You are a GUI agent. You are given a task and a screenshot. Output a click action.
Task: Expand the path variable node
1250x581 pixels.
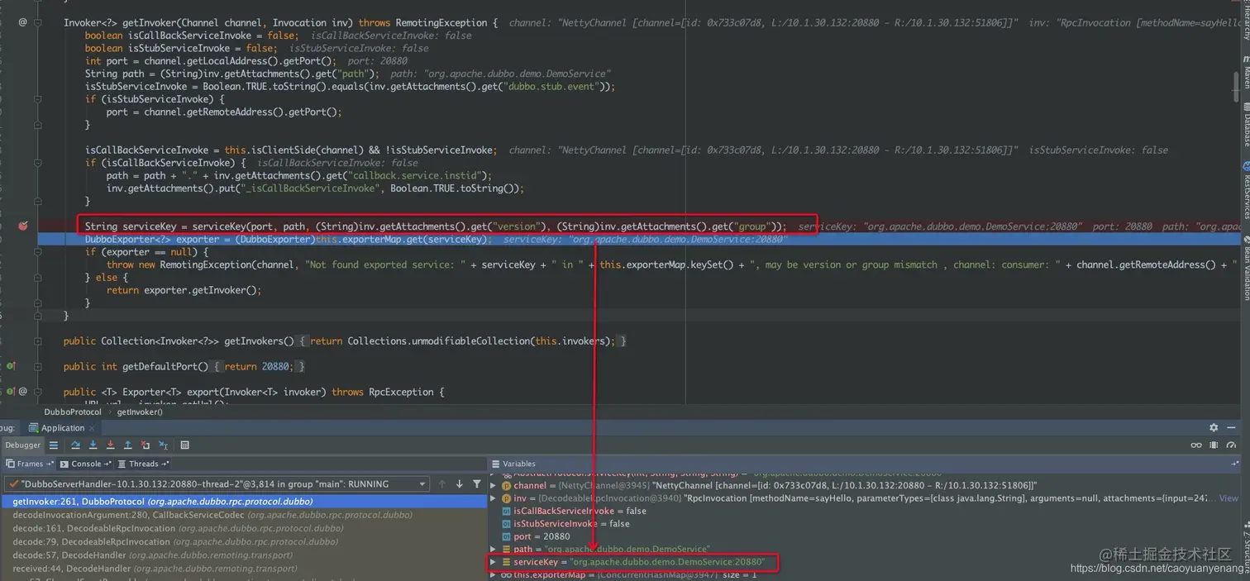[494, 549]
